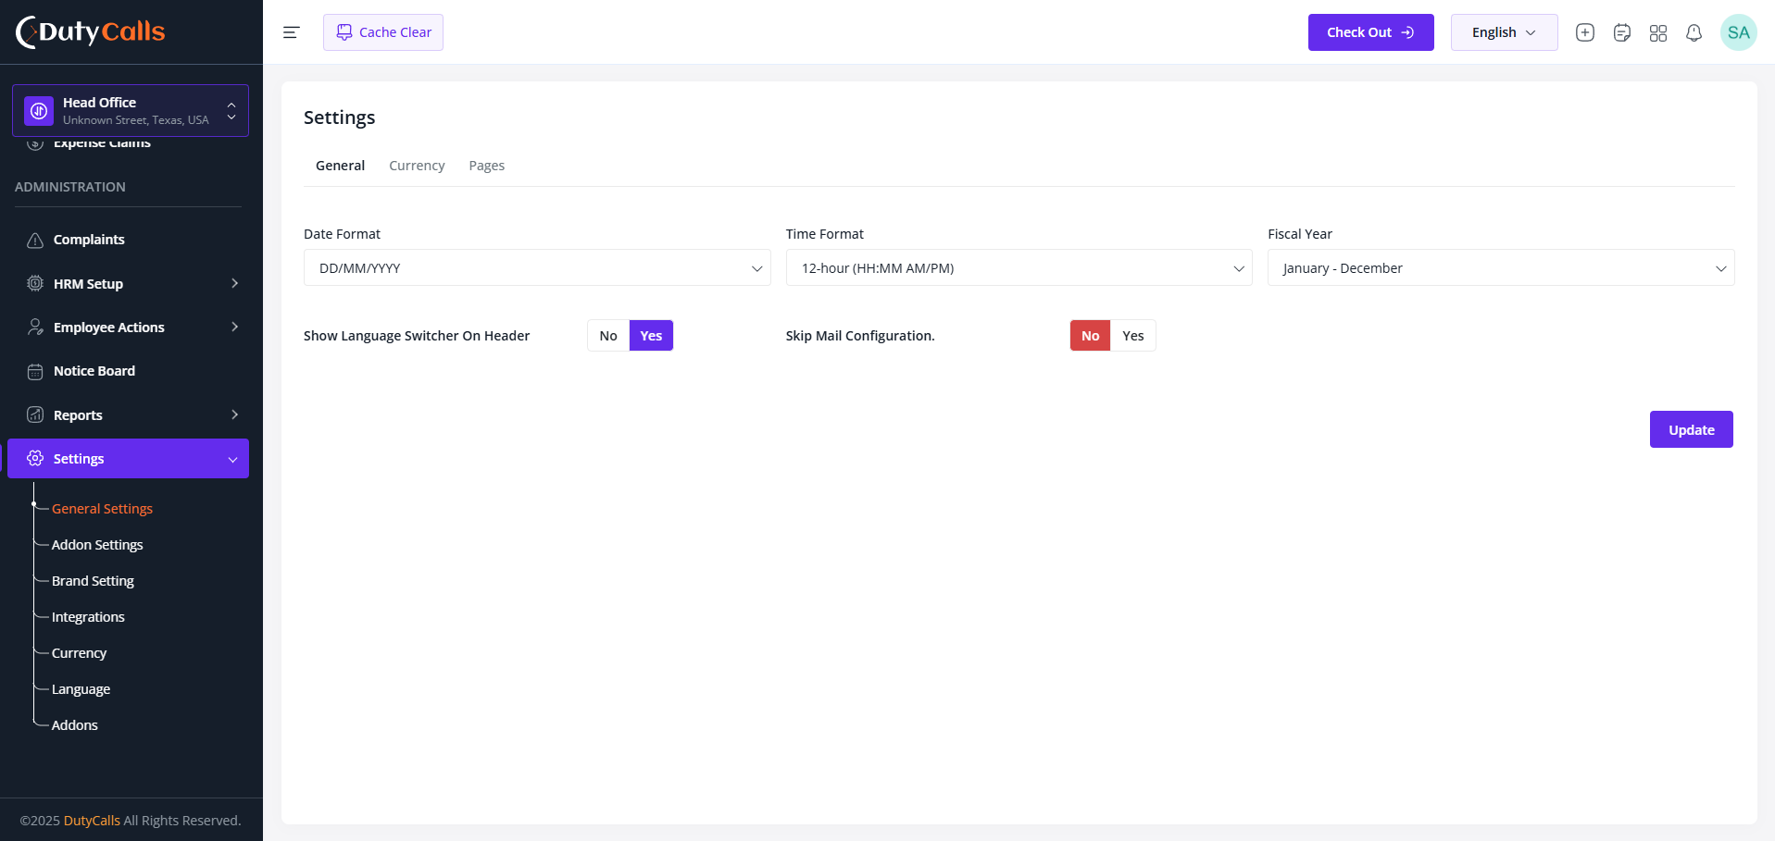This screenshot has height=841, width=1775.
Task: Open the quick add plus icon
Action: (1585, 32)
